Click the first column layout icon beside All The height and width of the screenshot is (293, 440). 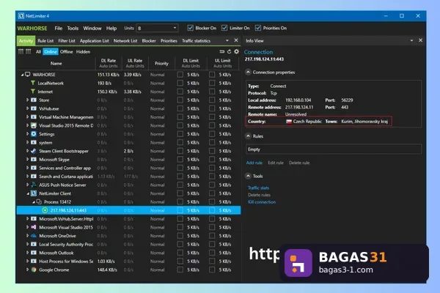point(21,51)
